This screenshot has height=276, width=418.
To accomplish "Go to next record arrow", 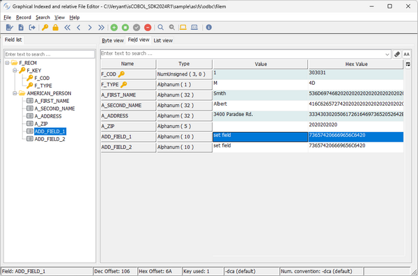I will point(90,27).
